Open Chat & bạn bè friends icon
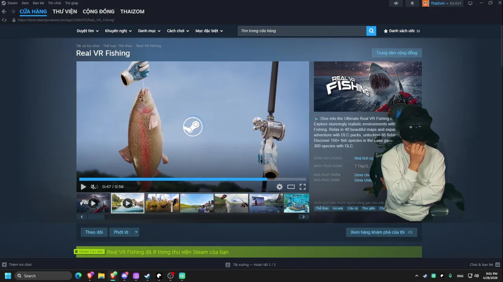 tap(497, 265)
